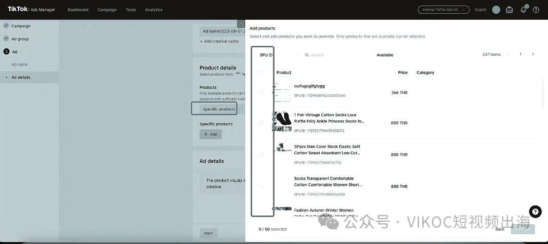Tick the 5Pairs Men Color Block socks checkbox
The image size is (548, 244).
(x=261, y=154)
